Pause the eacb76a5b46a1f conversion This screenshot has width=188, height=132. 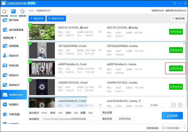tap(173, 105)
